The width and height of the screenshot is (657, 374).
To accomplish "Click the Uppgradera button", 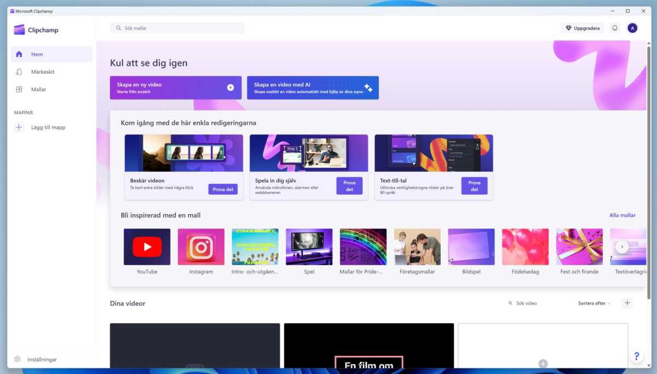I will click(582, 28).
